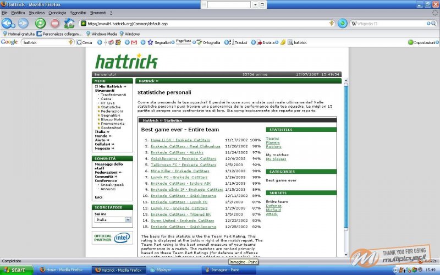Image resolution: width=440 pixels, height=275 pixels.
Task: Open the Cronologia menu
Action: pos(57,12)
